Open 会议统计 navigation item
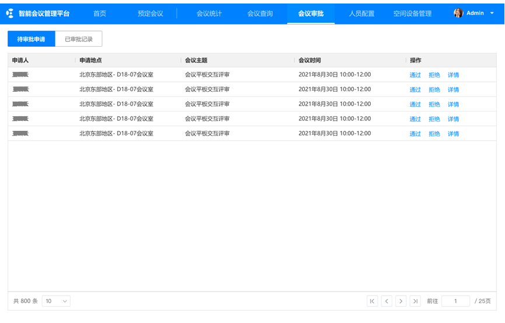This screenshot has height=323, width=505. click(209, 13)
